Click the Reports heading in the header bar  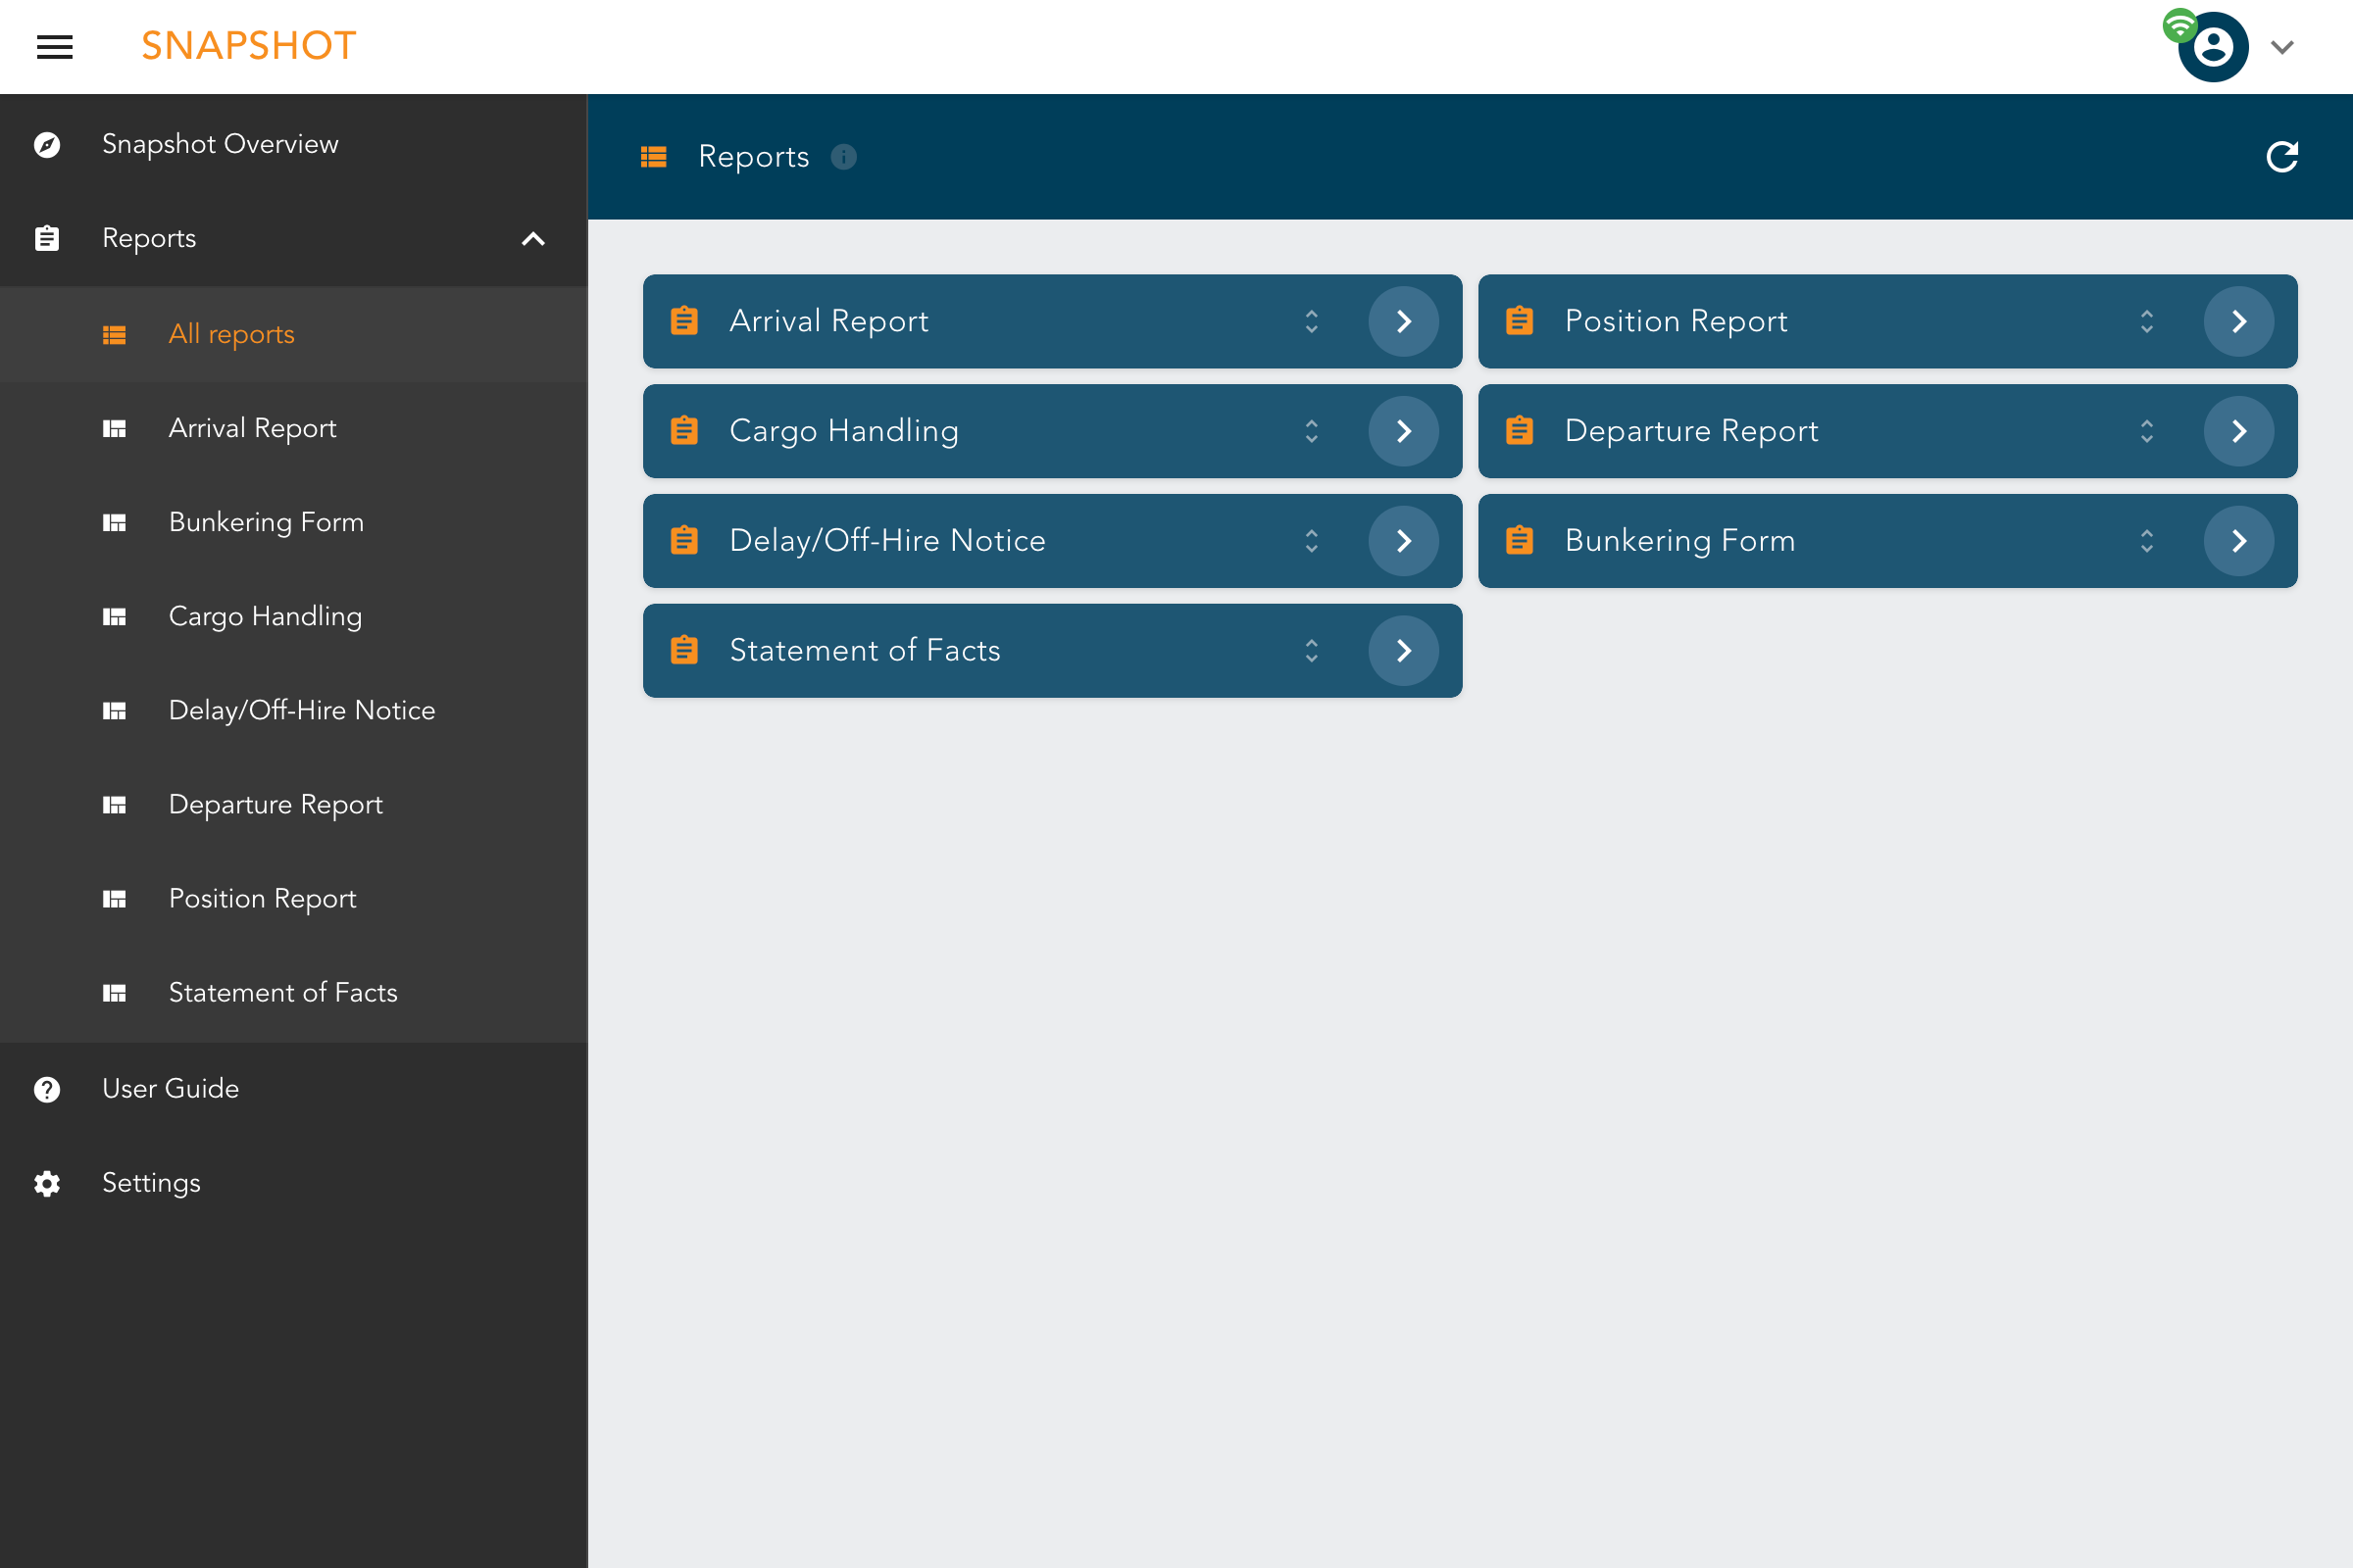pos(753,157)
